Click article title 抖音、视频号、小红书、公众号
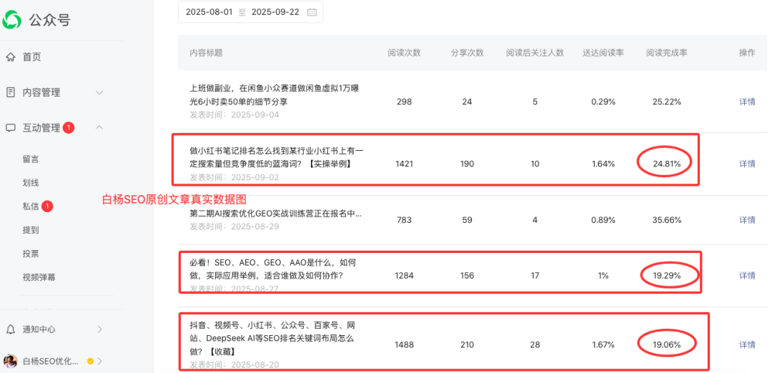Image resolution: width=772 pixels, height=373 pixels. click(x=272, y=339)
